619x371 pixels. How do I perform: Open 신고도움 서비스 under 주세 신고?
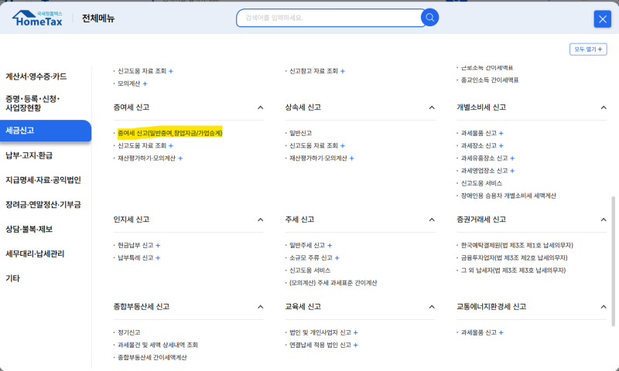coord(310,271)
